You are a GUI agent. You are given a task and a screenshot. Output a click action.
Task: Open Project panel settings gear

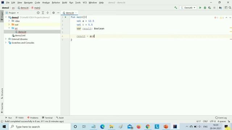click(53, 13)
